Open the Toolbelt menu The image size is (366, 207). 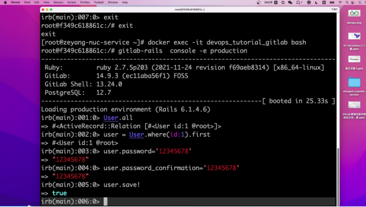pos(99,2)
